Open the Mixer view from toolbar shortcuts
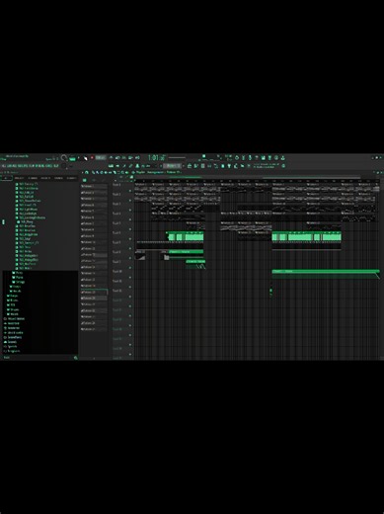Viewport: 384px width, 514px height. (209, 166)
